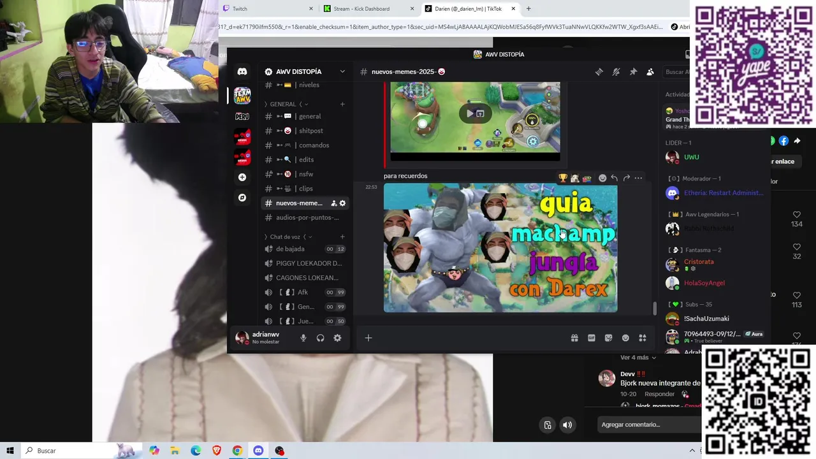816x459 pixels.
Task: Open the emoji picker in message bar
Action: [625, 338]
